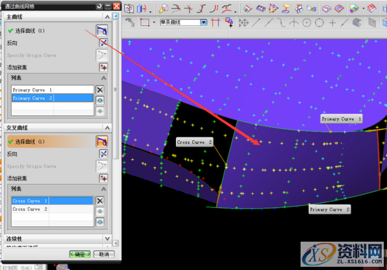This screenshot has height=270, width=387.
Task: Click select-curve icon in 主曲线 section
Action: point(102,30)
